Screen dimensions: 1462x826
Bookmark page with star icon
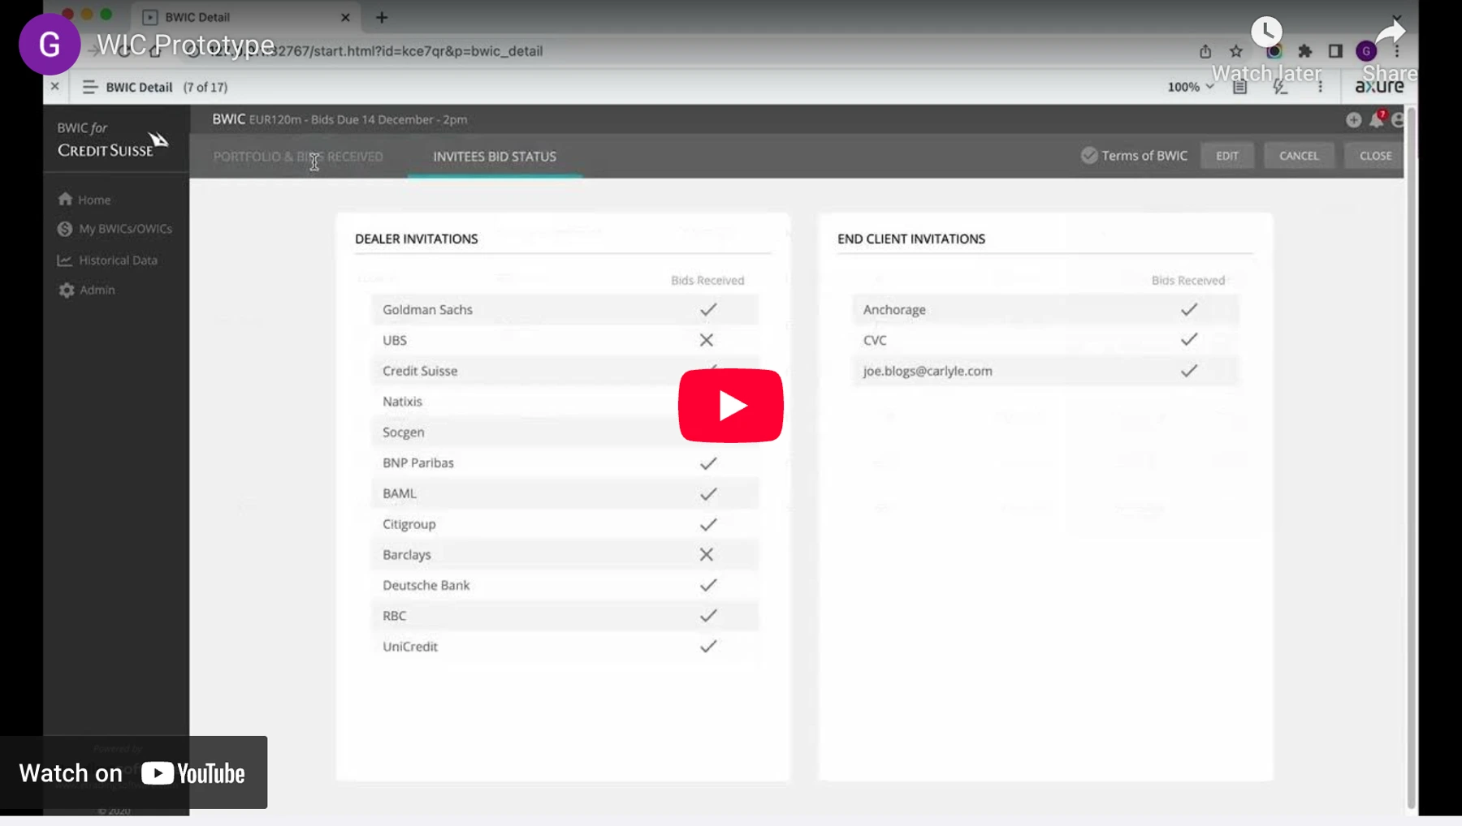click(x=1236, y=51)
